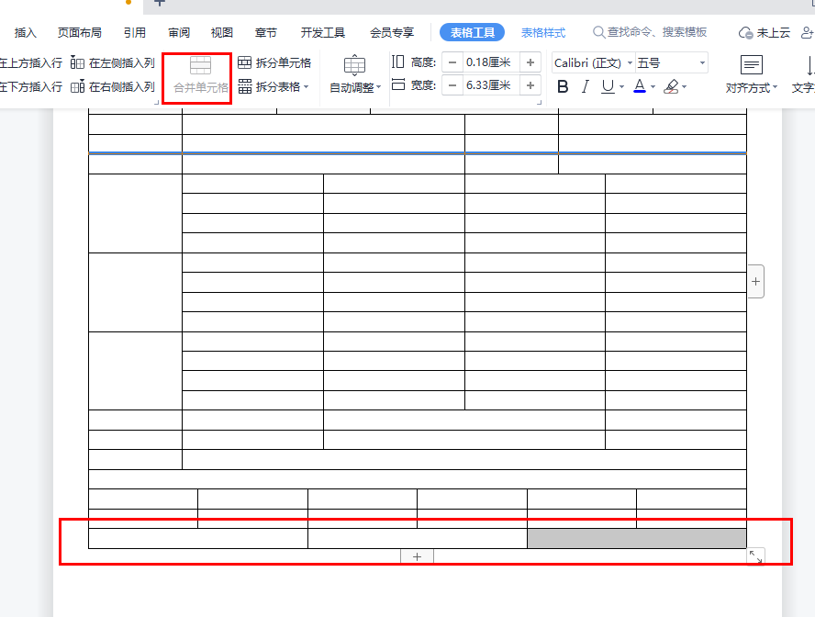Expand shading color options arrow
Screen dimensions: 815x617
pos(684,87)
